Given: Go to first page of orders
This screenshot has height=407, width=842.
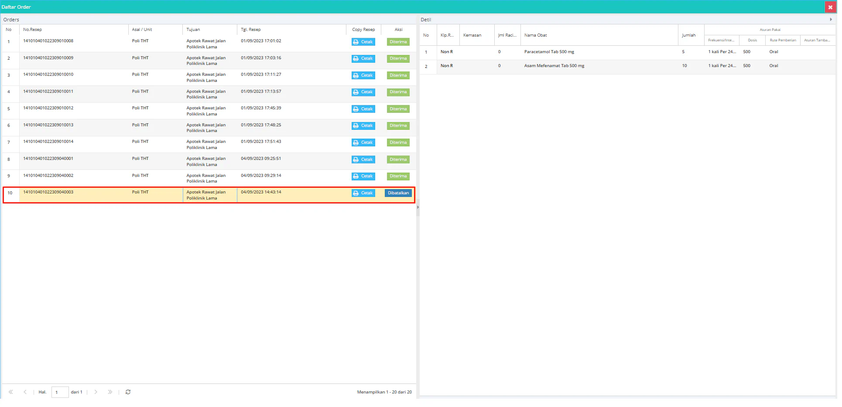Looking at the screenshot, I should [11, 392].
